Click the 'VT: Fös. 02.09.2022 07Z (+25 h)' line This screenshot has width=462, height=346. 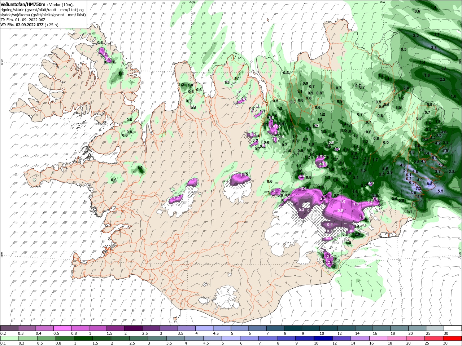(30, 25)
